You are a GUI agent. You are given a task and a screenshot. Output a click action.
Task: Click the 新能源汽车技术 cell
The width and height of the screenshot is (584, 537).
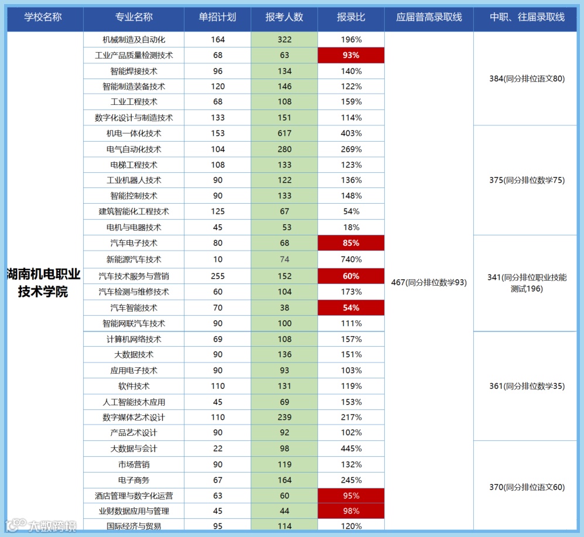tap(134, 259)
